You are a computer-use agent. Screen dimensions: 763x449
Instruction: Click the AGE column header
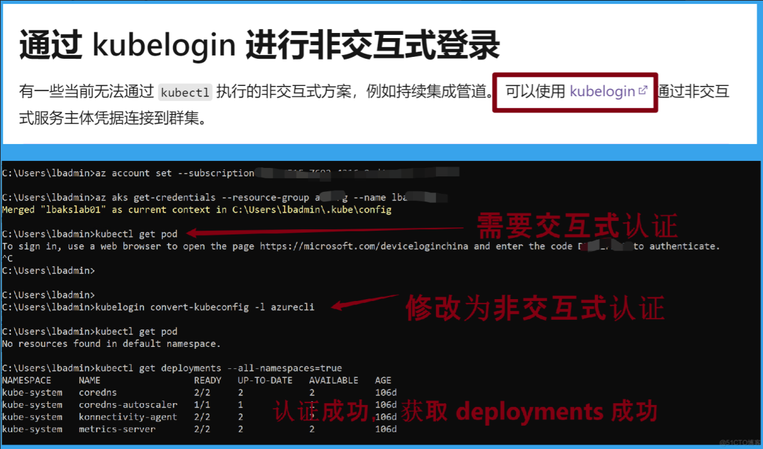pos(383,381)
